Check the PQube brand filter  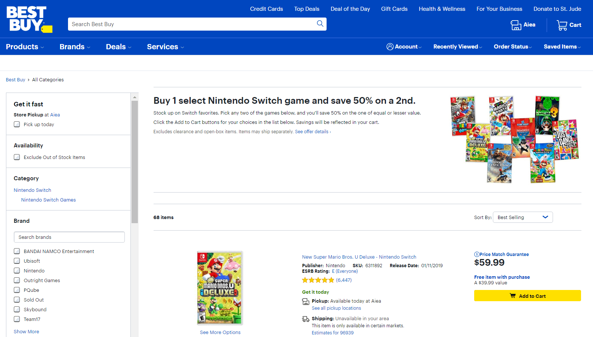[x=17, y=290]
